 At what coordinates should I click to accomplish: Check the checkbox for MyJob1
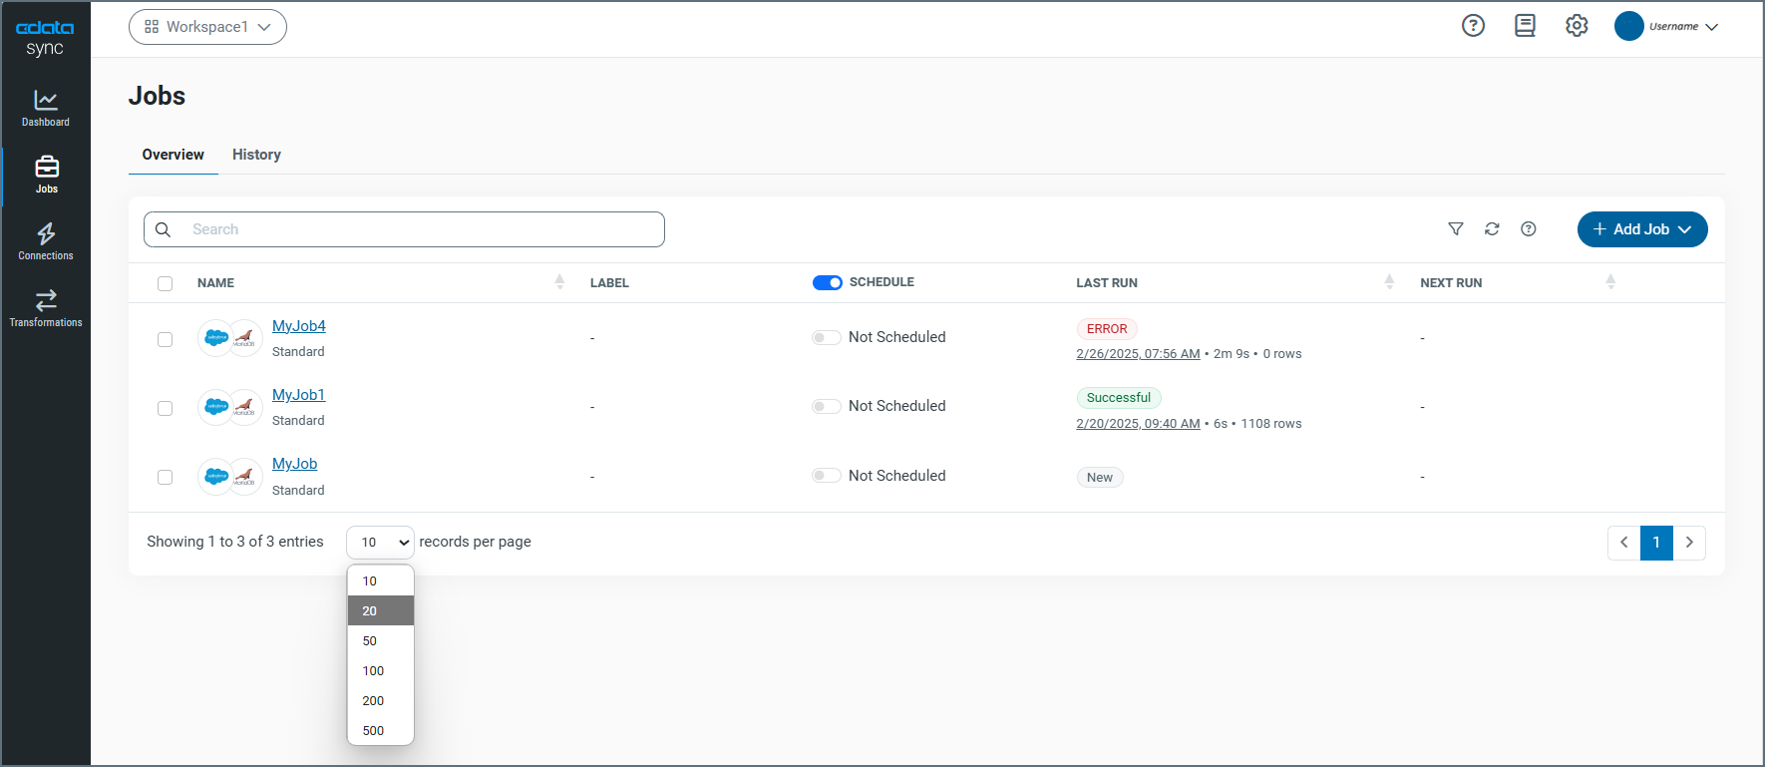166,408
